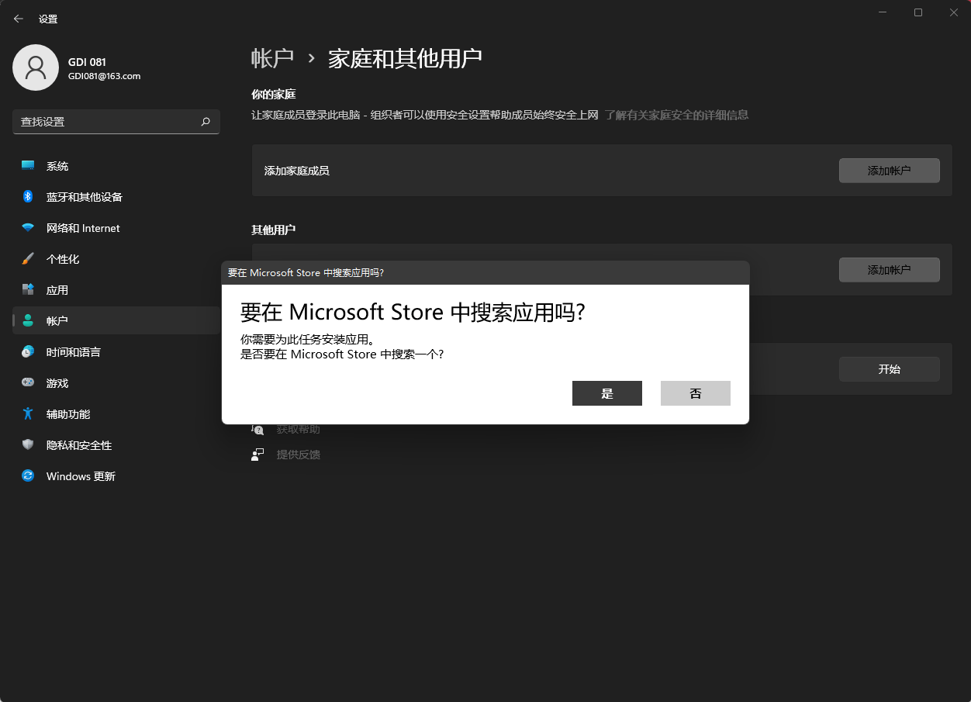
Task: Open 系统 settings page
Action: [116, 166]
